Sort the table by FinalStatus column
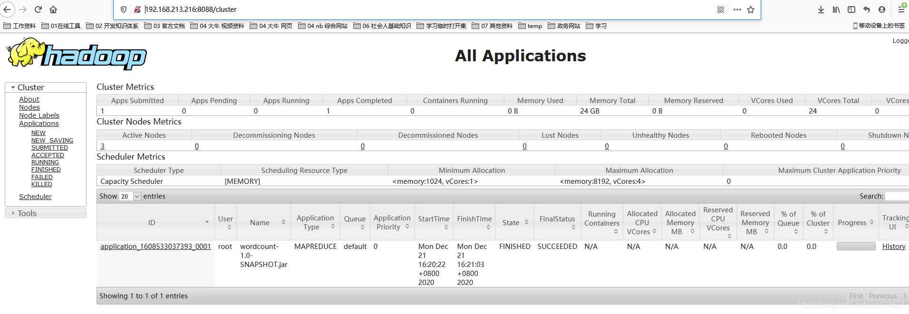909x314 pixels. point(557,222)
